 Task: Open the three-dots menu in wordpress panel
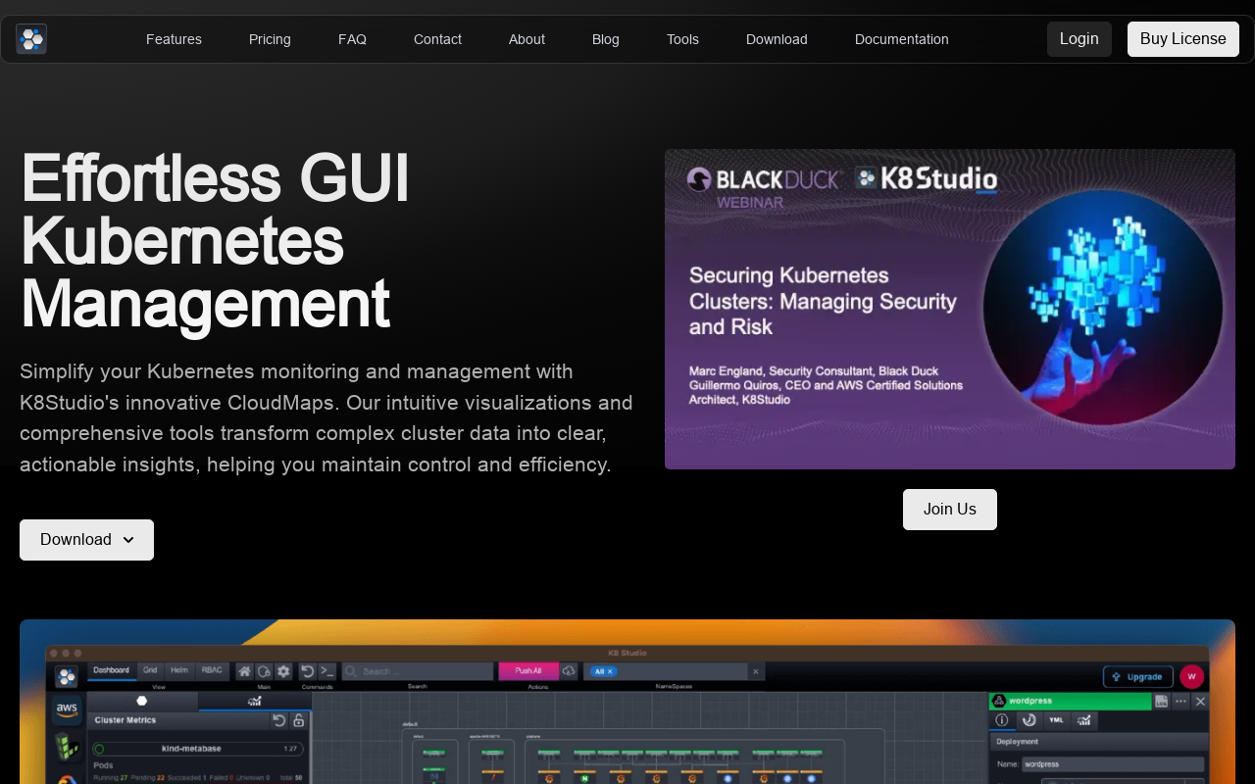[x=1180, y=701]
